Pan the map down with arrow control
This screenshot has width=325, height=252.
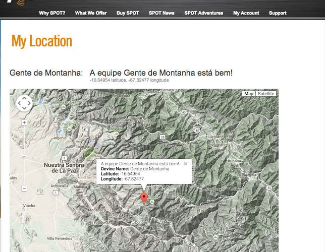tap(24, 108)
